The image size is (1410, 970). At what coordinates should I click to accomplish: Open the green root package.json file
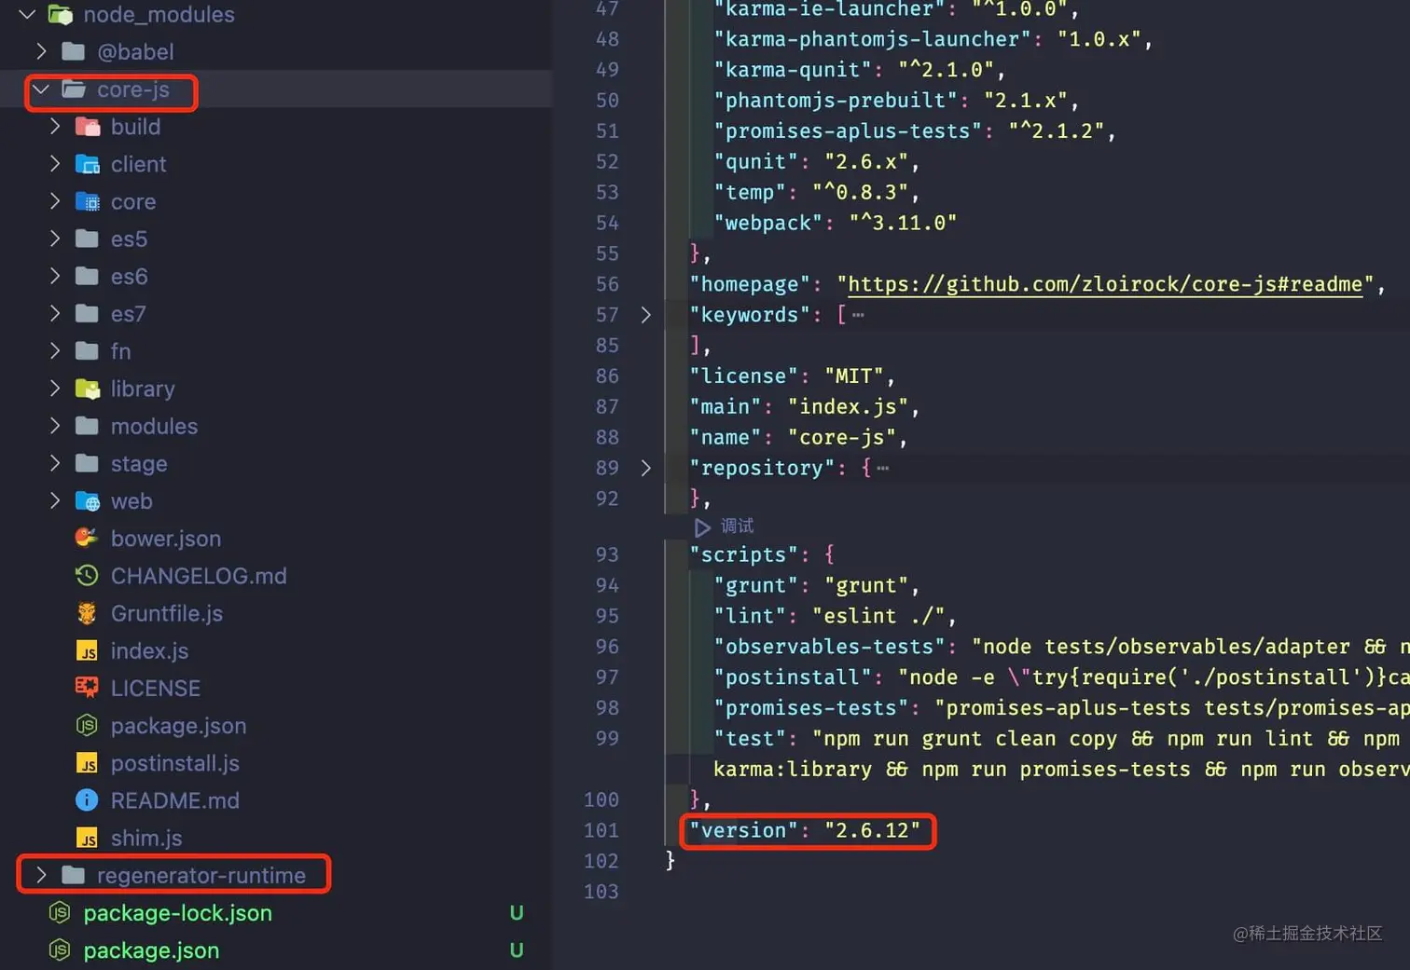[151, 950]
